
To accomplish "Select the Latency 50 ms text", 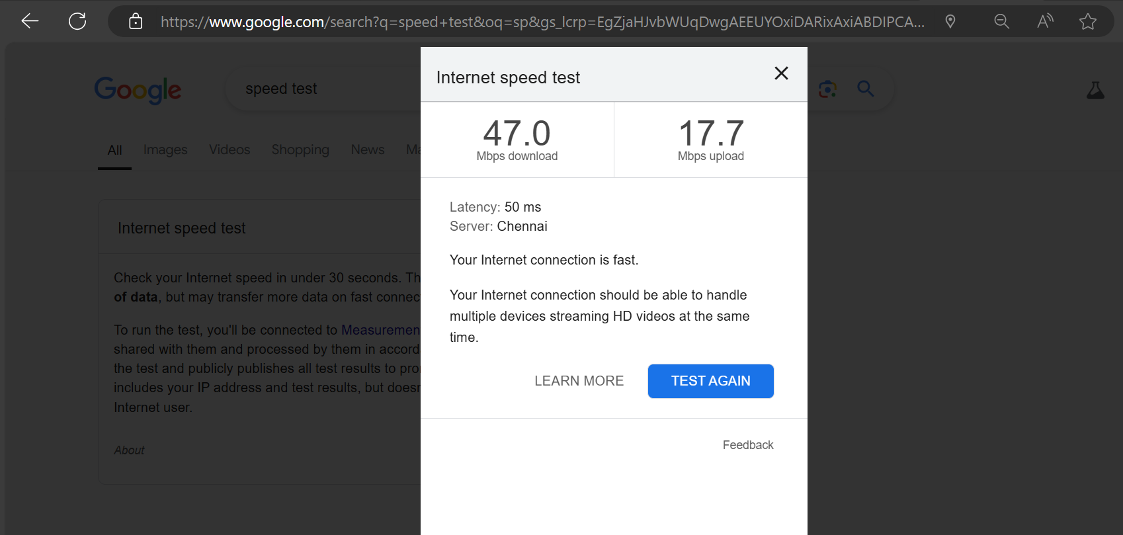I will point(495,207).
